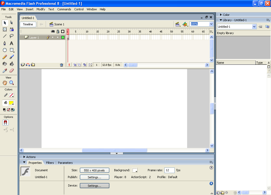271x195 pixels.
Task: Select the Rectangle tool
Action: click(x=12, y=50)
